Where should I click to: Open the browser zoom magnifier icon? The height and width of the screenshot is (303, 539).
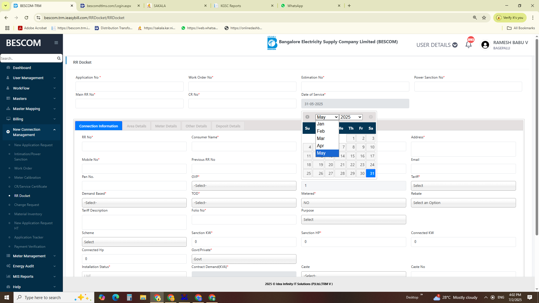pyautogui.click(x=475, y=18)
